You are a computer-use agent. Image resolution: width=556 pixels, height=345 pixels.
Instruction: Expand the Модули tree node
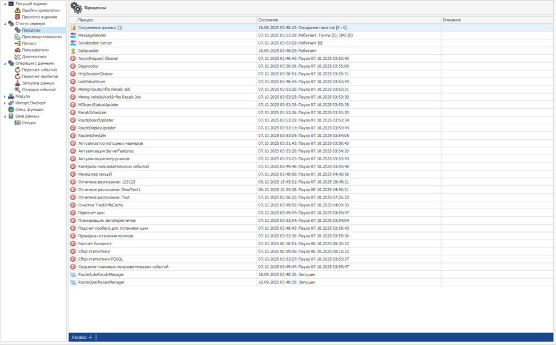pyautogui.click(x=5, y=96)
